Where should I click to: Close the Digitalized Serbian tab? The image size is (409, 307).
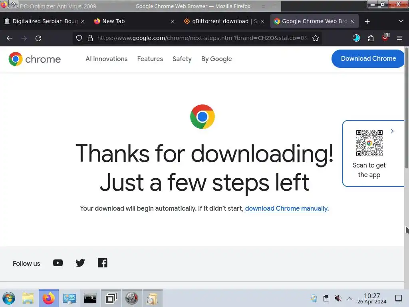(x=83, y=21)
